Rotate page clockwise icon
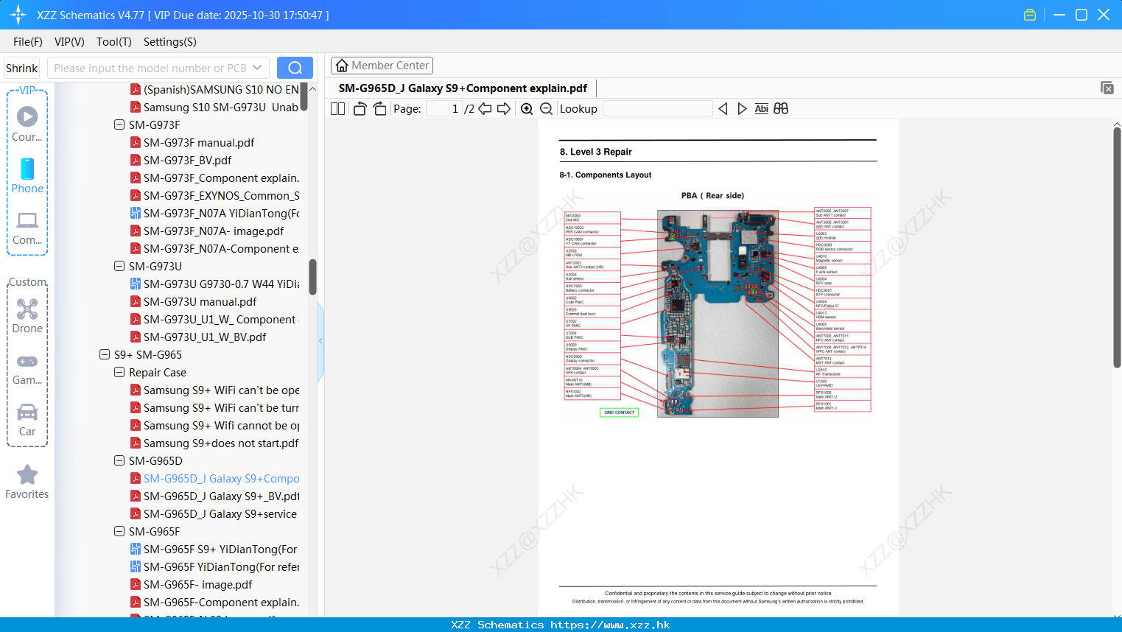This screenshot has width=1122, height=632. [379, 109]
